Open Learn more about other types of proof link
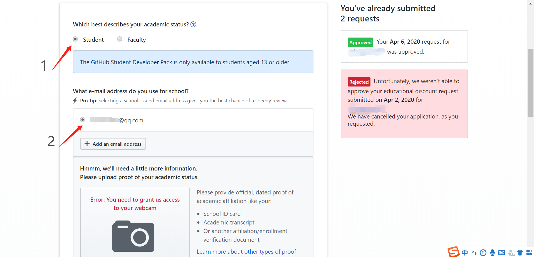Screen dimensions: 534x257 (x=246, y=252)
